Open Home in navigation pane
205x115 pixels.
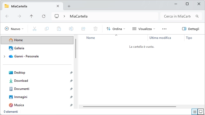(x=37, y=40)
